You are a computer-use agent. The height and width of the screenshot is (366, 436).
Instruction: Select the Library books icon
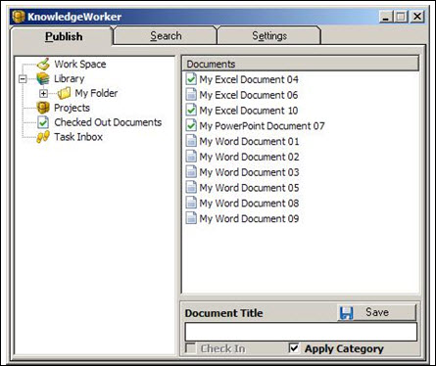pos(43,78)
